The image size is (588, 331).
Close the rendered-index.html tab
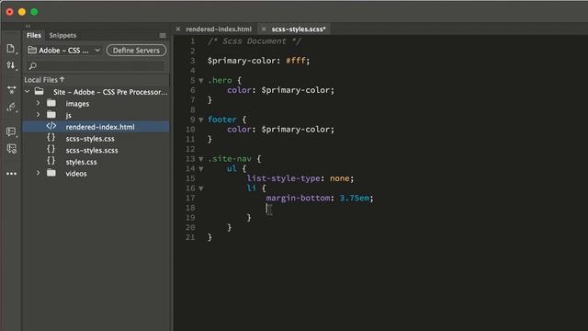[x=178, y=29]
